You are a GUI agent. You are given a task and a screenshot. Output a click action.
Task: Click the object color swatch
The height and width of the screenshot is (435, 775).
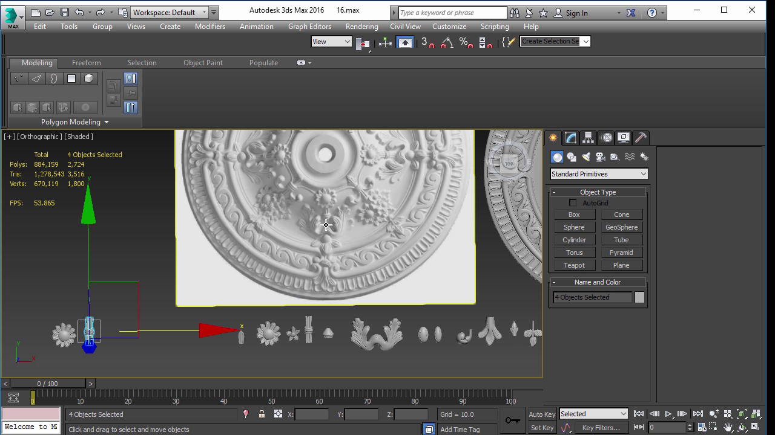coord(639,297)
